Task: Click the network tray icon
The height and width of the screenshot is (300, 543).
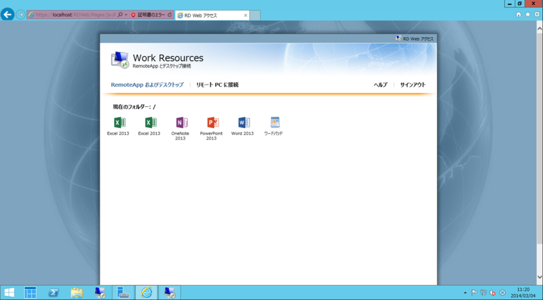Action: click(483, 293)
